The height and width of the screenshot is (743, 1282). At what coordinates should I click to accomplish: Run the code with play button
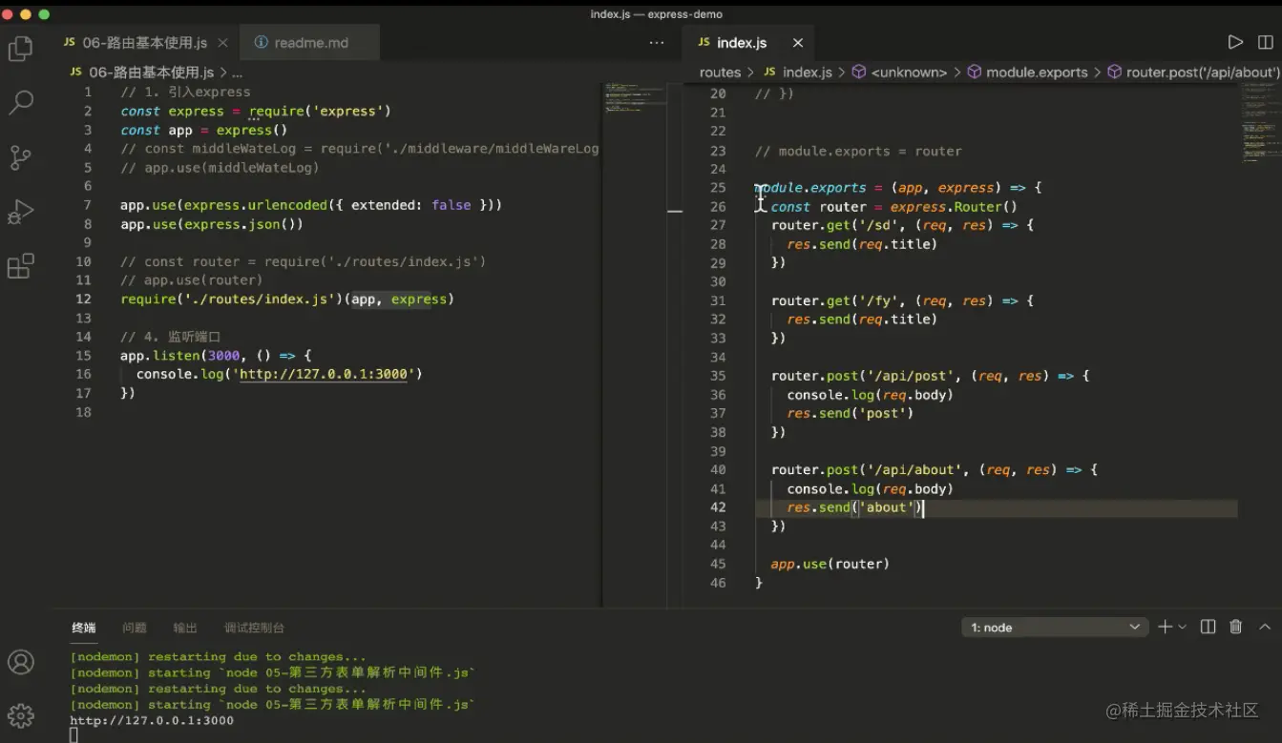click(1235, 42)
